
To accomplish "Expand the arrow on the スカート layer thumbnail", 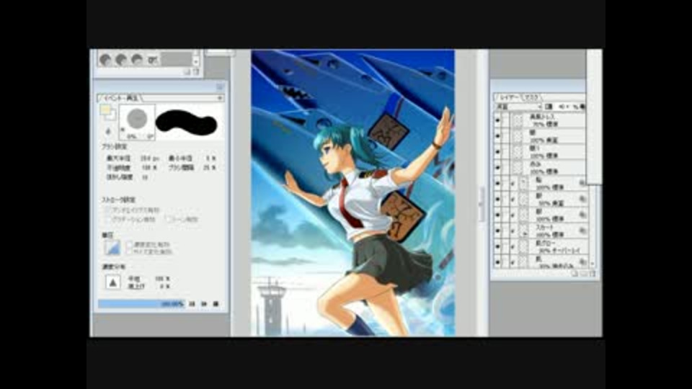I will click(525, 235).
